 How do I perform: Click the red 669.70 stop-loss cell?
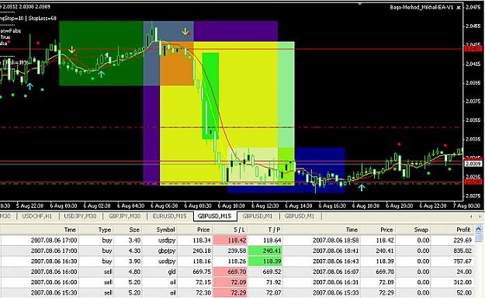230,272
